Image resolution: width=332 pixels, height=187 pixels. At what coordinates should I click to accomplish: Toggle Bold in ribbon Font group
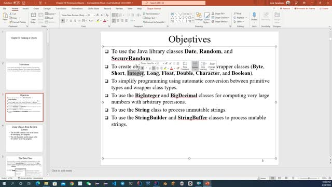[x=63, y=21]
